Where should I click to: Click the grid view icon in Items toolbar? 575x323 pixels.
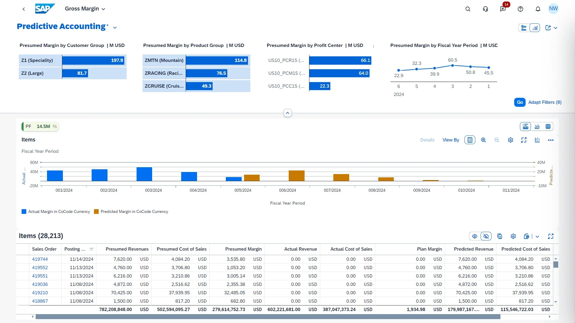click(x=548, y=126)
